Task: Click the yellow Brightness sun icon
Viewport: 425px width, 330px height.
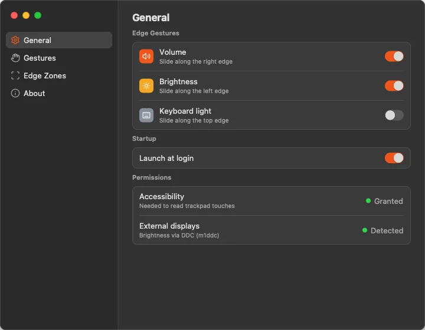Action: tap(146, 86)
